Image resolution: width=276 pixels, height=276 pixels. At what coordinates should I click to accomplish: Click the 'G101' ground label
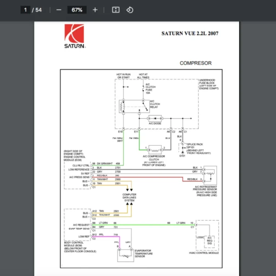coord(182,156)
